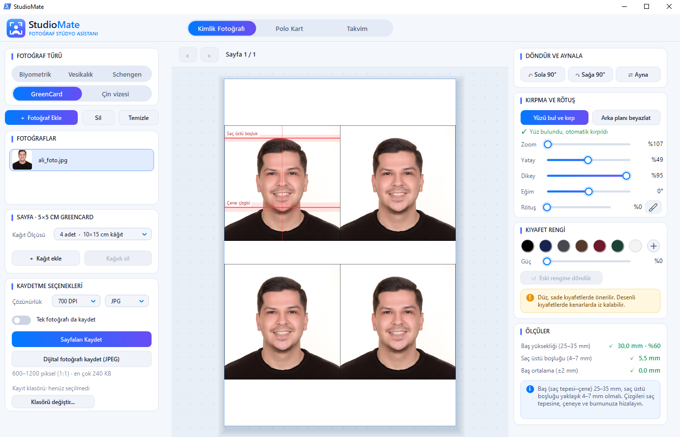
Task: Open the 700 DPI resolution dropdown
Action: point(77,301)
